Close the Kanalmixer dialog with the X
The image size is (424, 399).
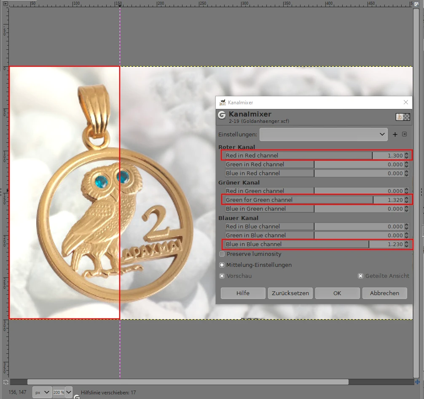coord(406,102)
